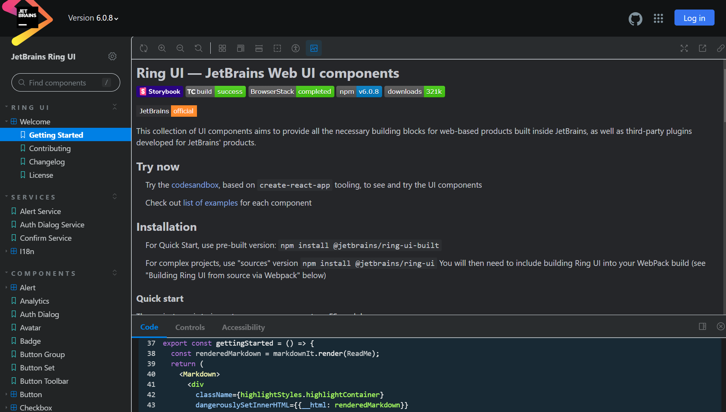Open the GitHub repository icon
The height and width of the screenshot is (412, 726).
point(636,18)
